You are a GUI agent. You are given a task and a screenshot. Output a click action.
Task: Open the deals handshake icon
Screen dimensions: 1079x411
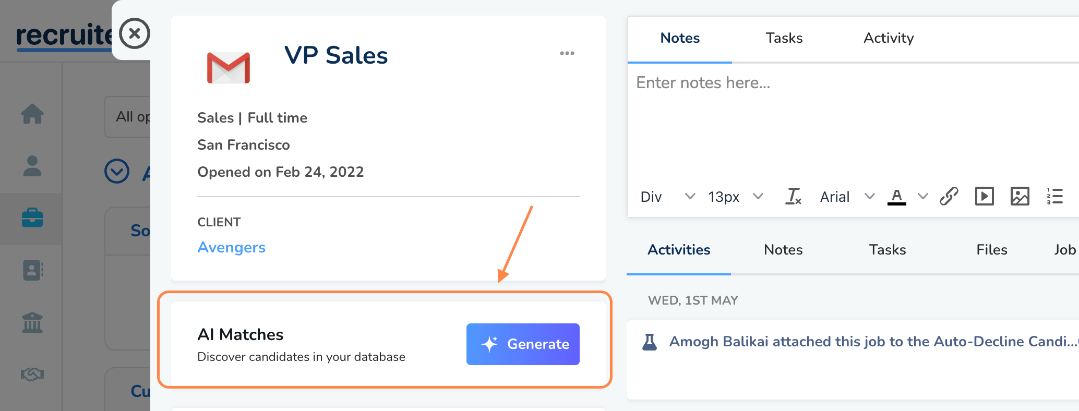coord(32,374)
